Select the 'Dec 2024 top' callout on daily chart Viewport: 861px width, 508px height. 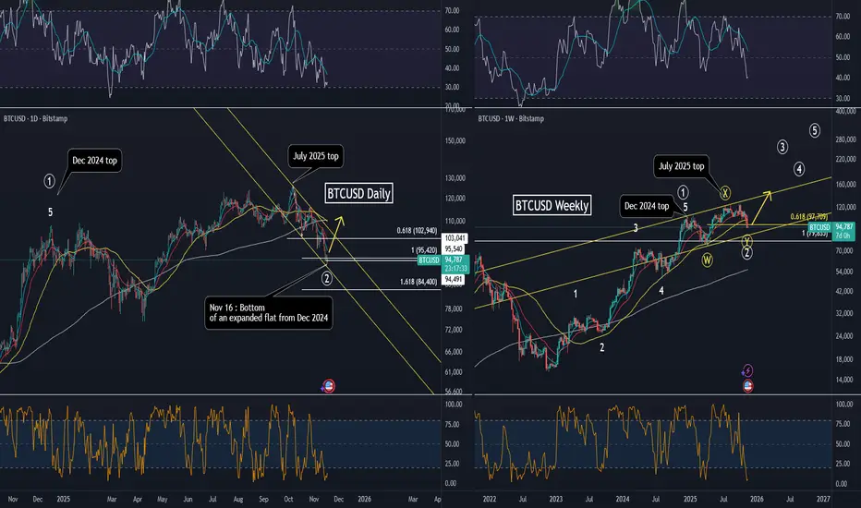click(x=94, y=161)
